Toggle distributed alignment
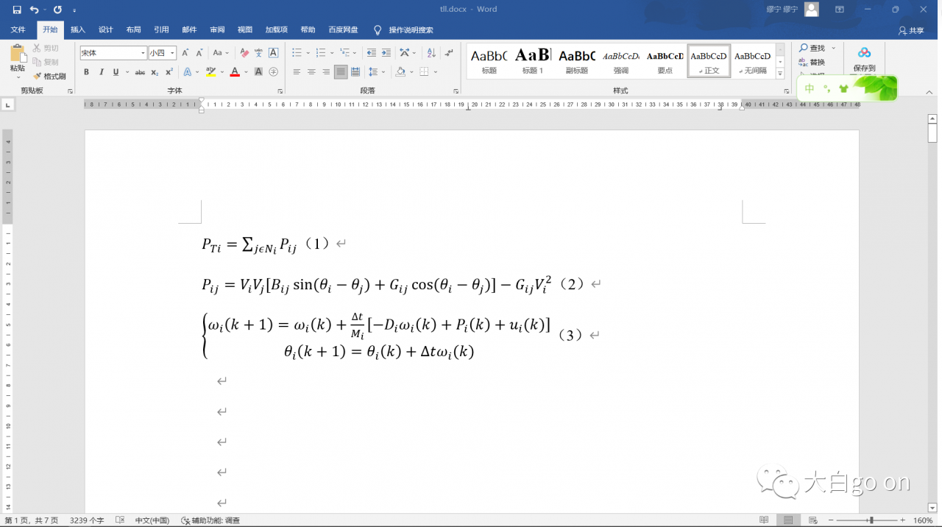This screenshot has height=527, width=942. tap(355, 72)
